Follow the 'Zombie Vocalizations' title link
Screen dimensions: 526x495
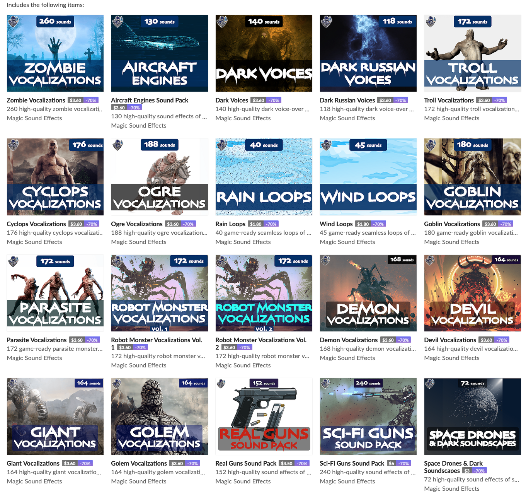tap(36, 100)
